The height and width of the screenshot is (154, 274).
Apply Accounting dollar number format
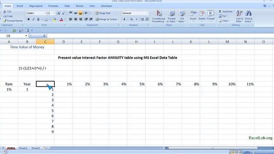tap(125, 19)
